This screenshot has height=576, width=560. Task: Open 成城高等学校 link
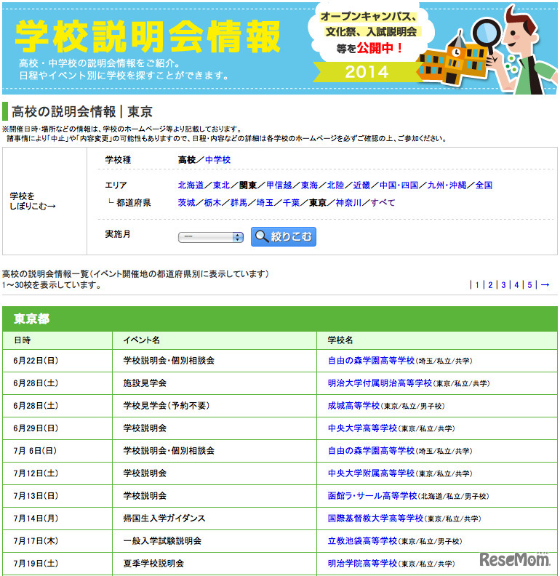tap(353, 406)
